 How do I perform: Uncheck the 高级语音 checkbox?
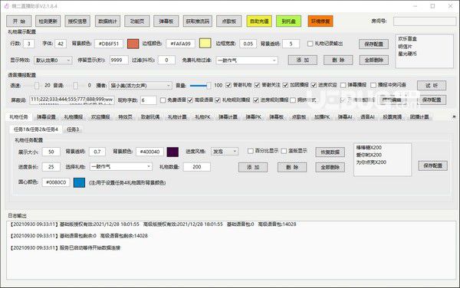point(190,100)
